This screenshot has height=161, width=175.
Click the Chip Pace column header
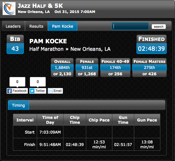point(99,120)
